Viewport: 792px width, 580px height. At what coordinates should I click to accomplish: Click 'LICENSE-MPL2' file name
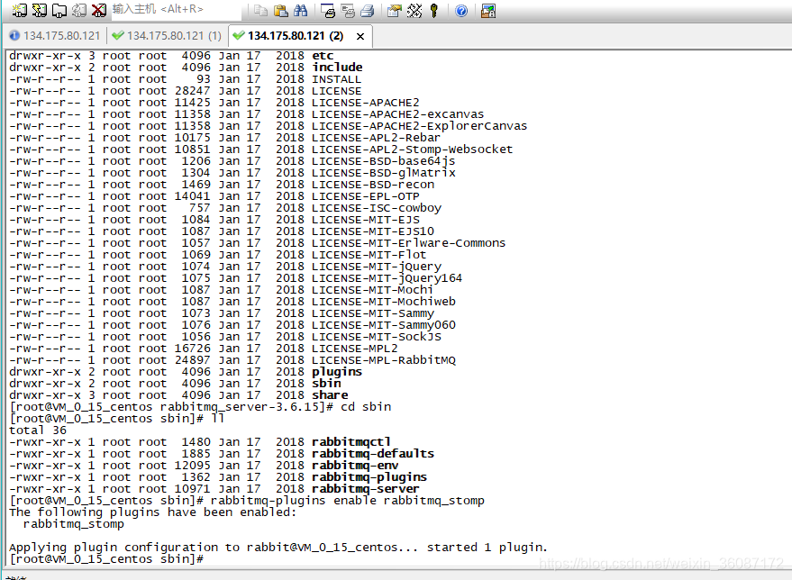[355, 349]
